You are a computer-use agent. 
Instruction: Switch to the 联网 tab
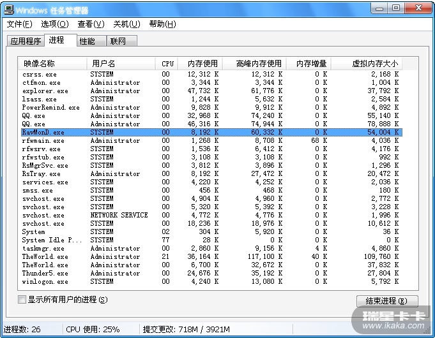(x=122, y=41)
